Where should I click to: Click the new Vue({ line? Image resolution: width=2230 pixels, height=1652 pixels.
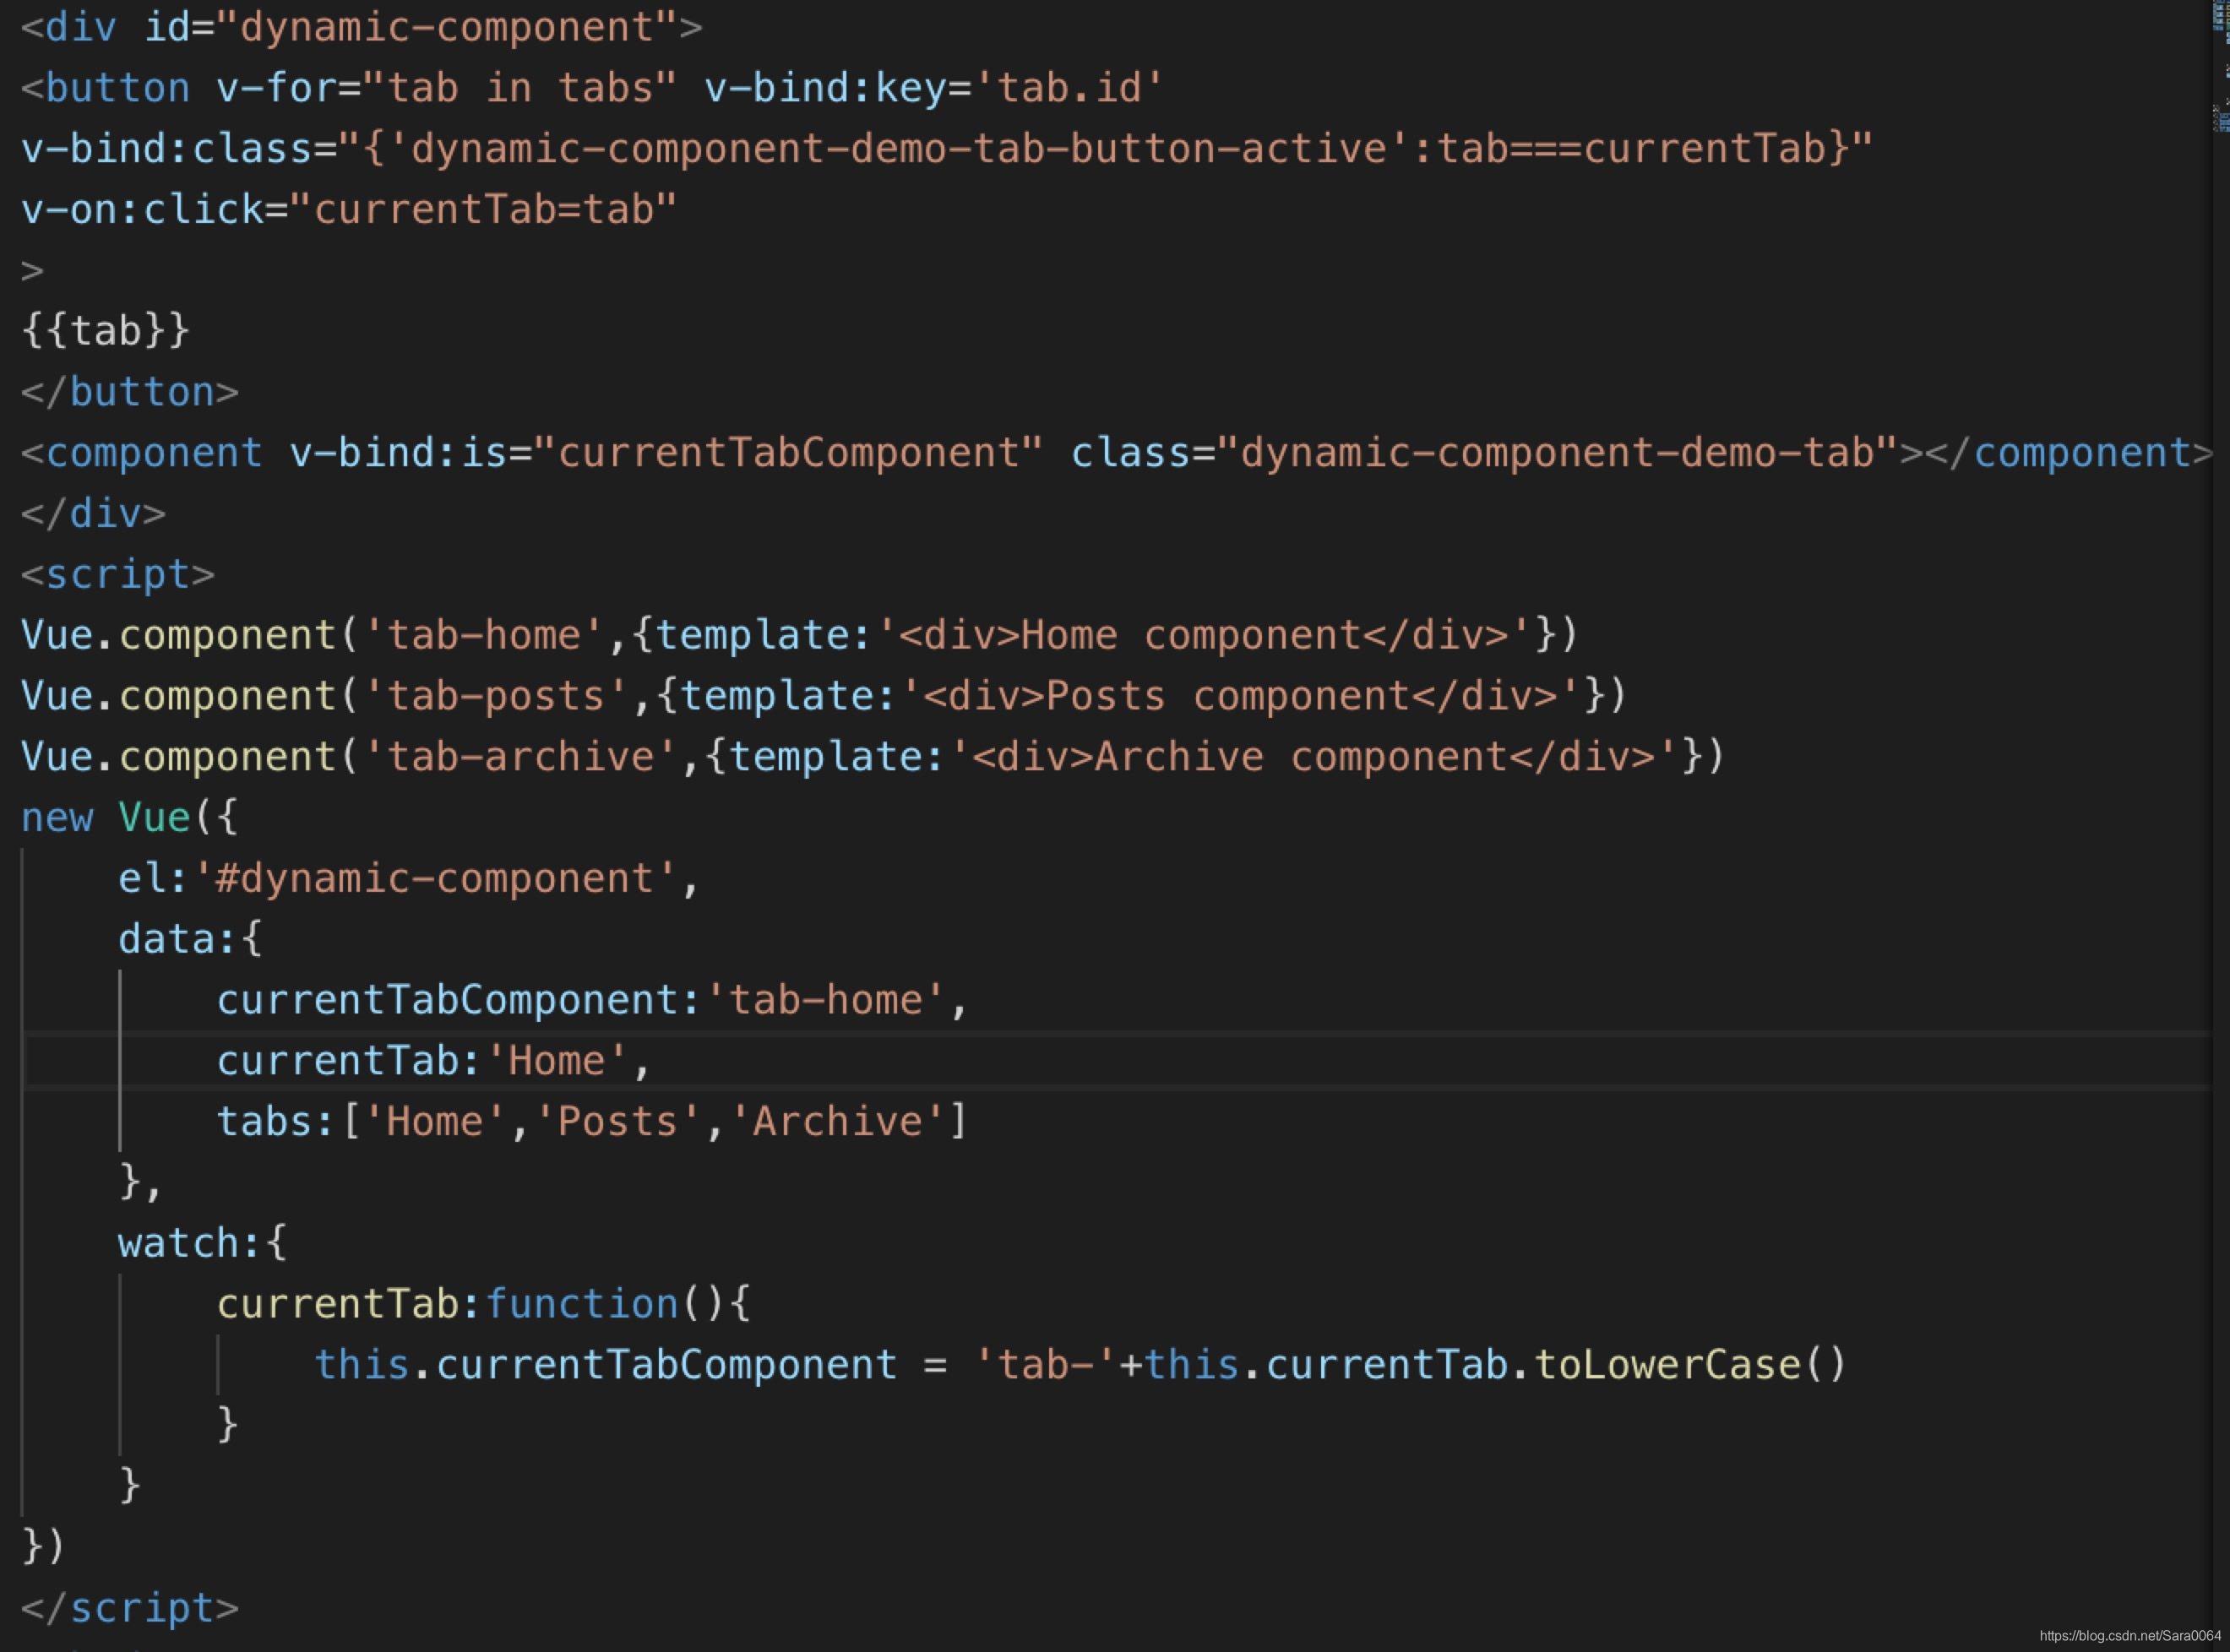[x=130, y=818]
